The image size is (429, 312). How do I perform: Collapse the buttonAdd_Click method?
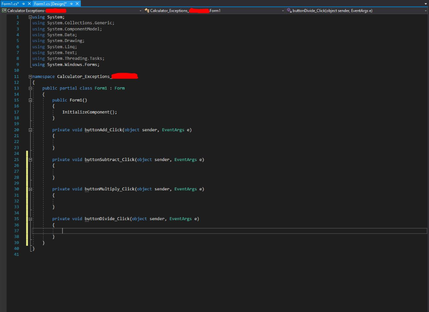30,130
